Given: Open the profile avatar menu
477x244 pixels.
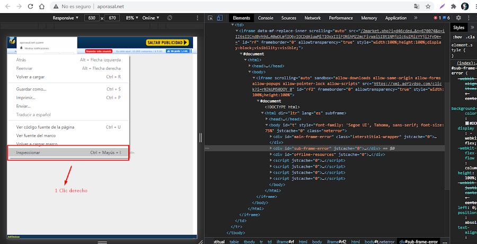Looking at the screenshot, I should pos(465,6).
